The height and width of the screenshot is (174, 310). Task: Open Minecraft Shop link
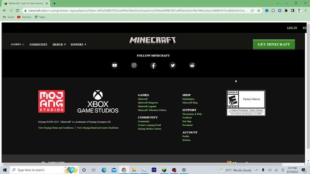point(190,102)
